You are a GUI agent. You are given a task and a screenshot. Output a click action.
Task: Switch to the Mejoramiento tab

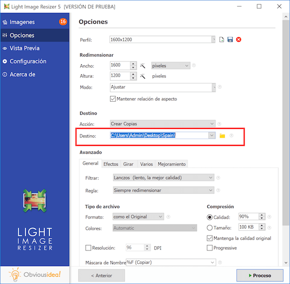pyautogui.click(x=172, y=164)
